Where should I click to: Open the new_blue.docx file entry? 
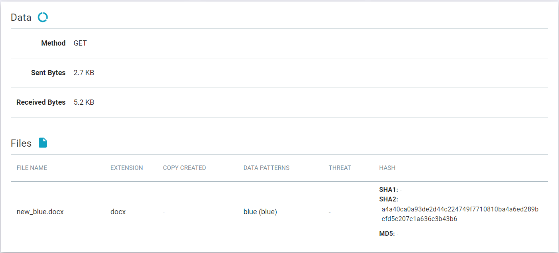[x=40, y=212]
